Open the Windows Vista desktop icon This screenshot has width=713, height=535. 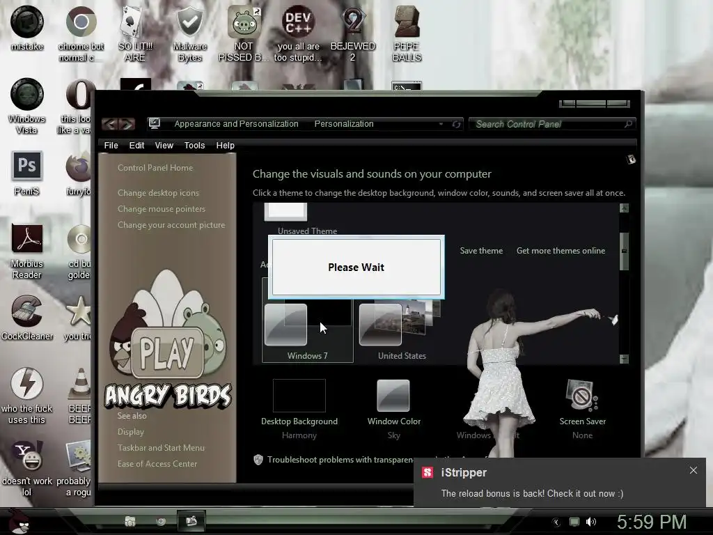27,107
